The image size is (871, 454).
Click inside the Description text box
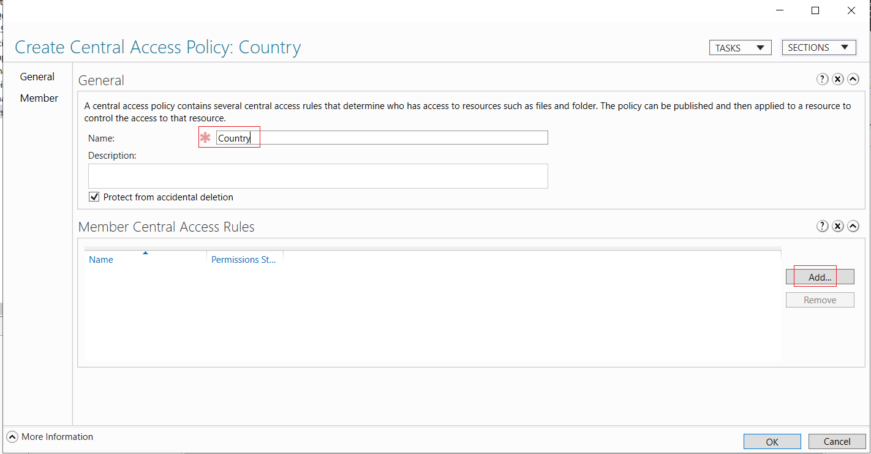click(318, 176)
